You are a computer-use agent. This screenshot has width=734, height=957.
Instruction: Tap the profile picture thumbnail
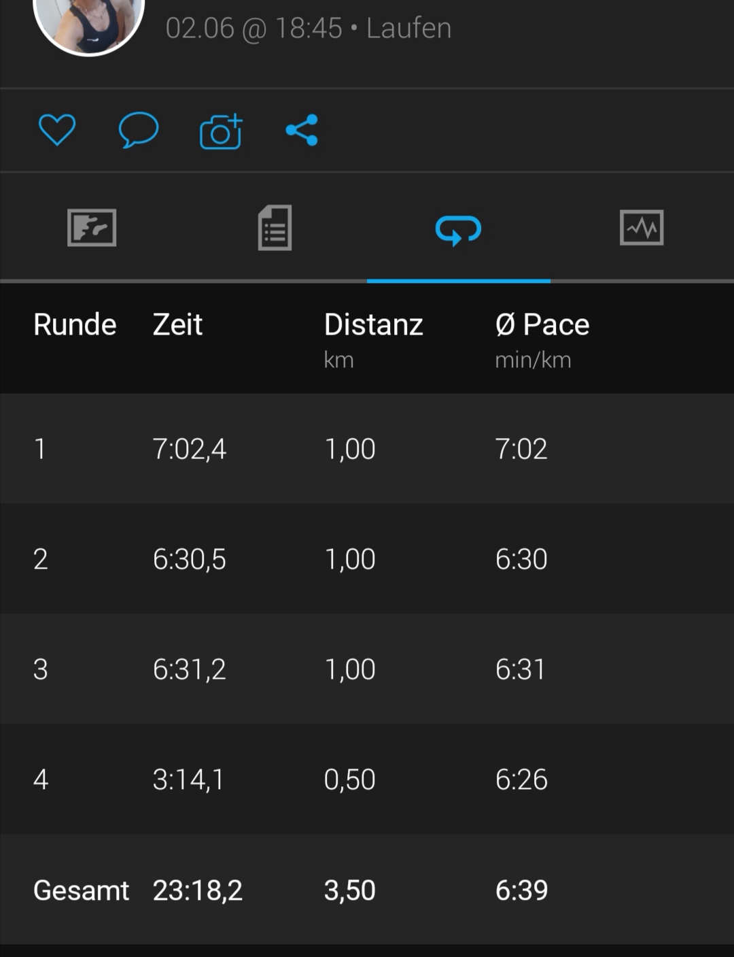click(88, 24)
